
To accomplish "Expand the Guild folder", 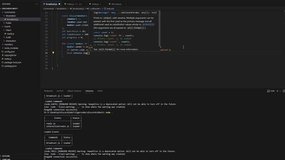I will pyautogui.click(x=4, y=37).
